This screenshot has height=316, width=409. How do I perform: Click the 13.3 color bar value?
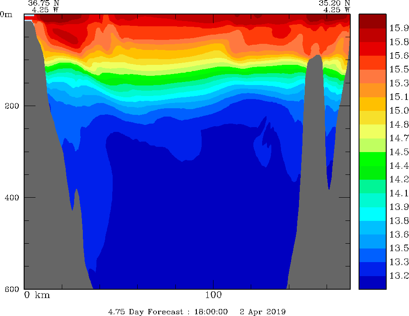point(399,262)
